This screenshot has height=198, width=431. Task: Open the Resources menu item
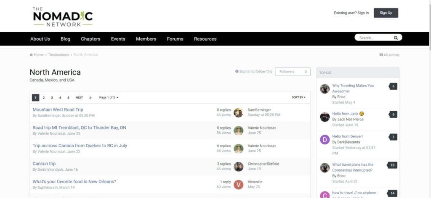[205, 39]
